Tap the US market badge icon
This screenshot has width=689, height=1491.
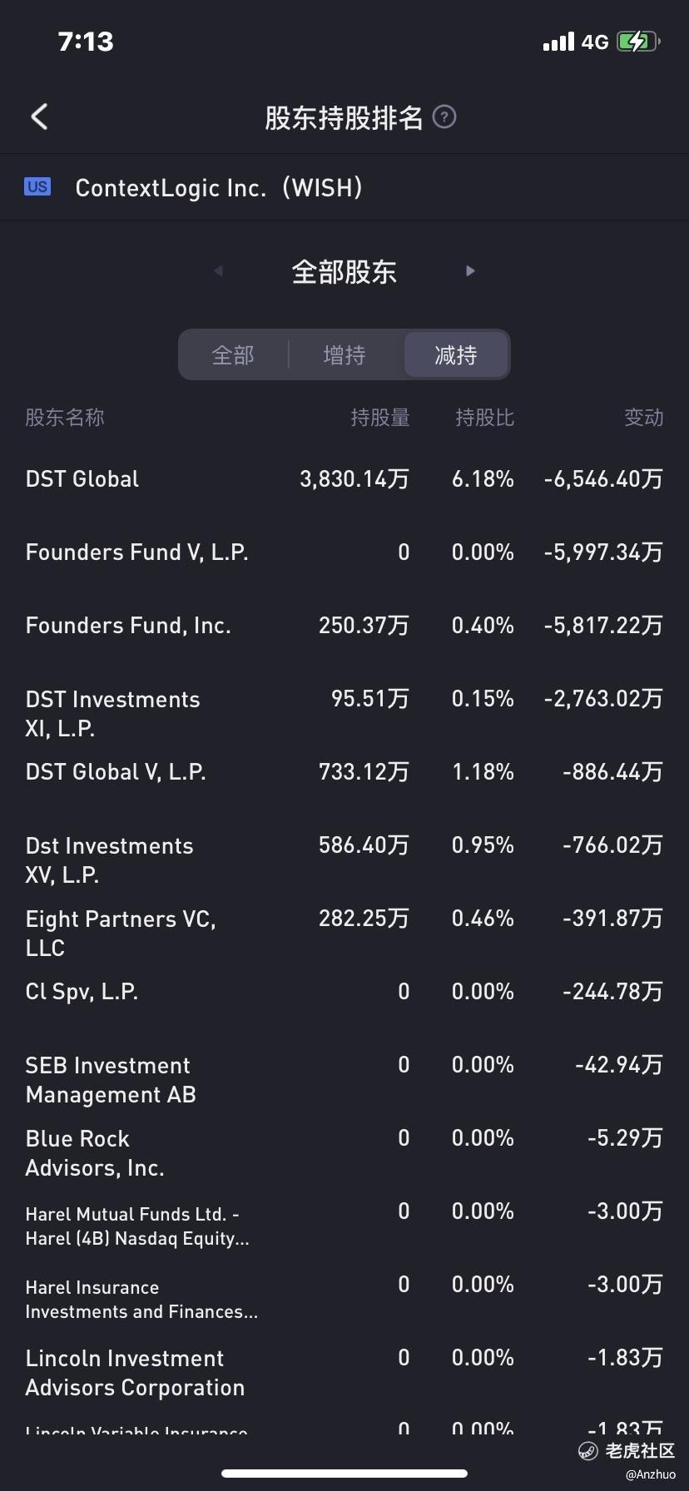[x=37, y=187]
